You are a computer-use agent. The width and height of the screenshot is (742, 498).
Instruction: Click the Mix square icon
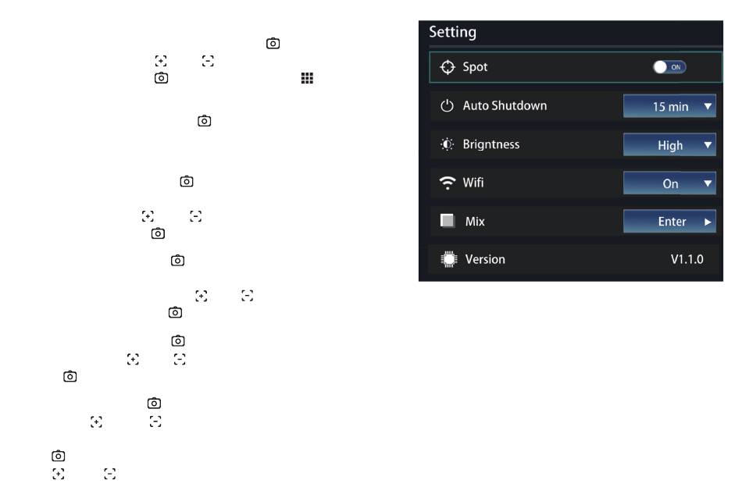448,221
